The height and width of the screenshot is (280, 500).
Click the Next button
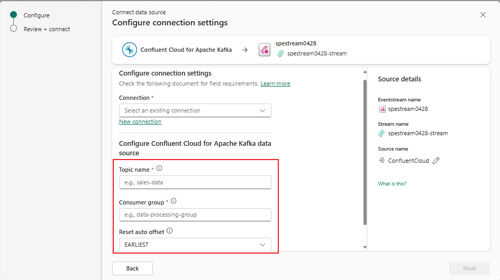[x=469, y=268]
